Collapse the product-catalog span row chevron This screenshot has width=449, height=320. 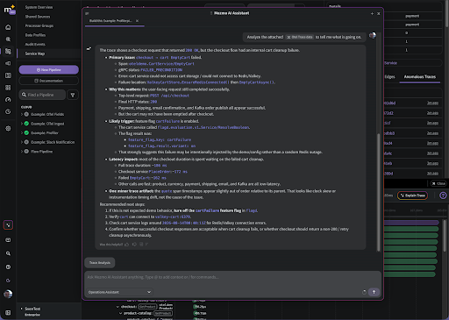pos(120,313)
